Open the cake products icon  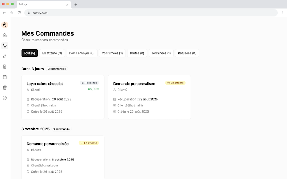click(x=5, y=56)
